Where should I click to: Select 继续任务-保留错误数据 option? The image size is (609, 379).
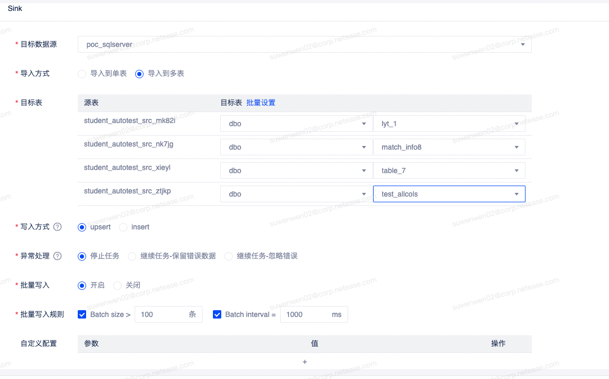[132, 256]
